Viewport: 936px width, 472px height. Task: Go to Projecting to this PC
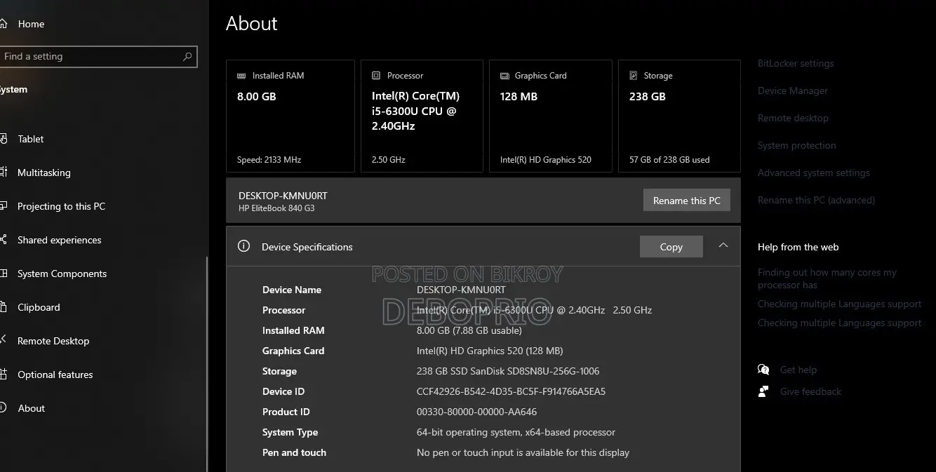tap(61, 206)
